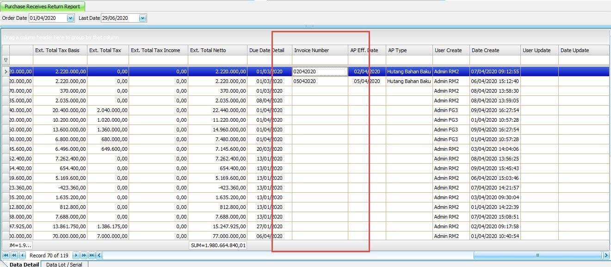The width and height of the screenshot is (611, 267).
Task: Select invoice number cell 05042020
Action: (x=320, y=81)
